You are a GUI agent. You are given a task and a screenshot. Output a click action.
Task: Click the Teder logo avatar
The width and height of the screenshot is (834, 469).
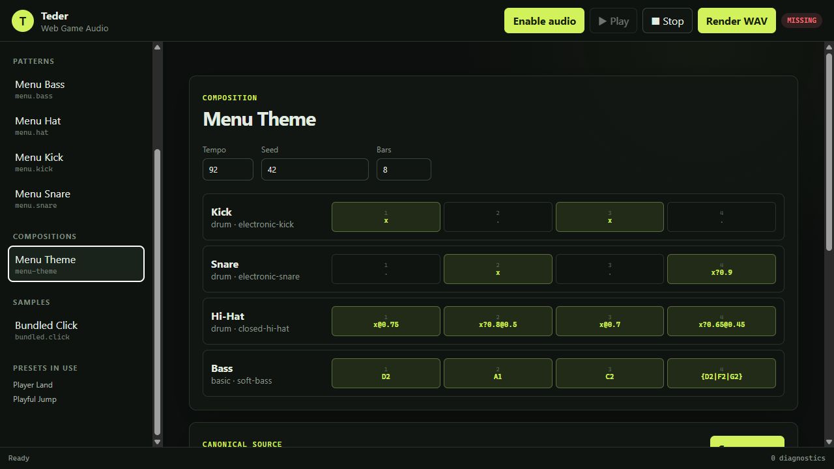(x=23, y=21)
